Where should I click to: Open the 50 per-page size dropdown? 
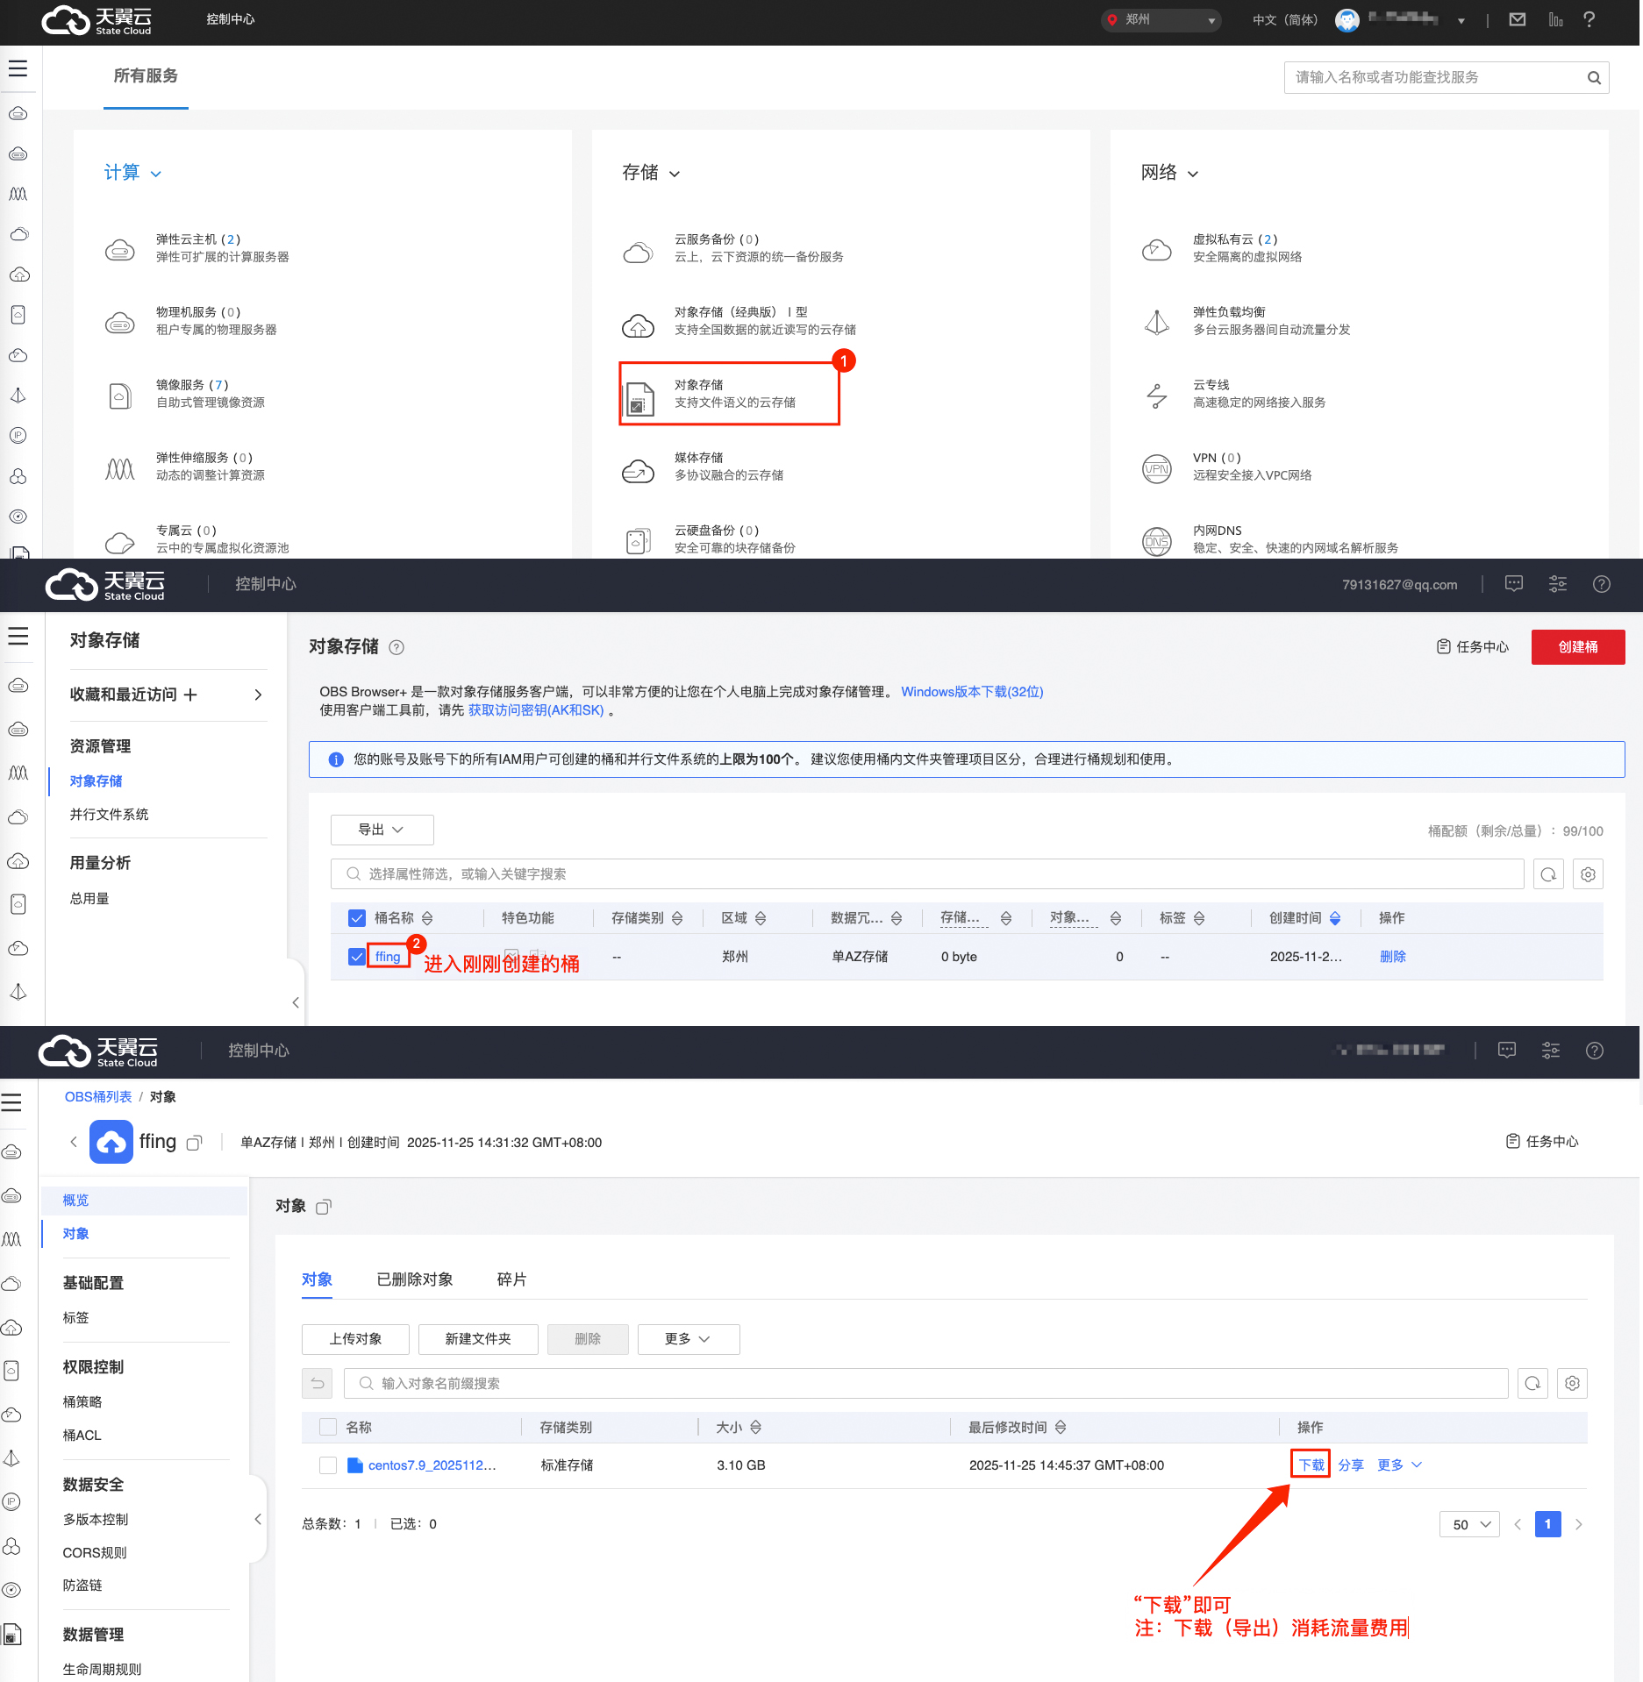coord(1469,1525)
